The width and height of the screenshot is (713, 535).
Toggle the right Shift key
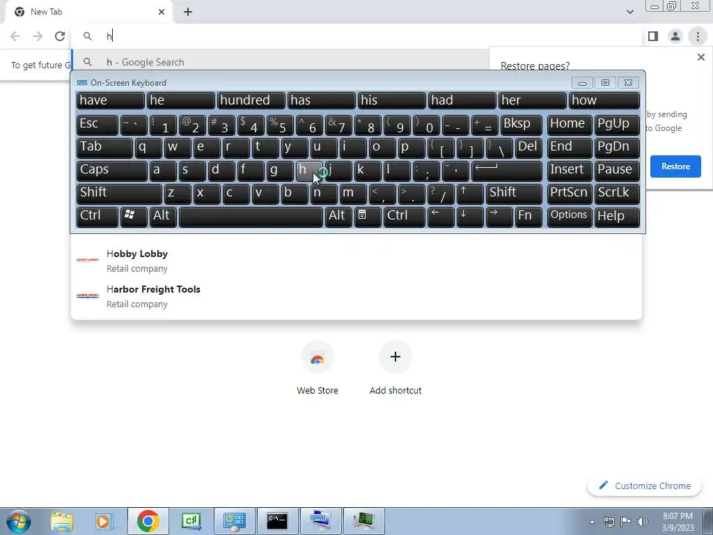click(x=514, y=194)
